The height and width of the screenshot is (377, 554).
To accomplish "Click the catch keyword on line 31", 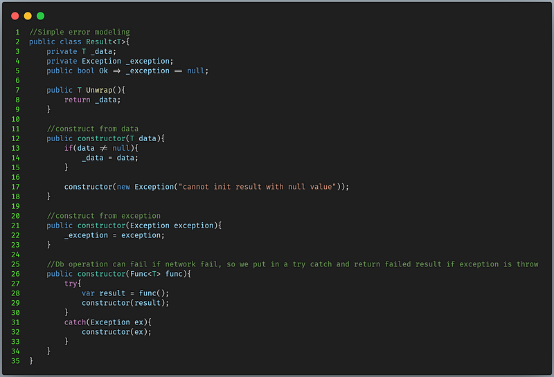I will pos(75,322).
